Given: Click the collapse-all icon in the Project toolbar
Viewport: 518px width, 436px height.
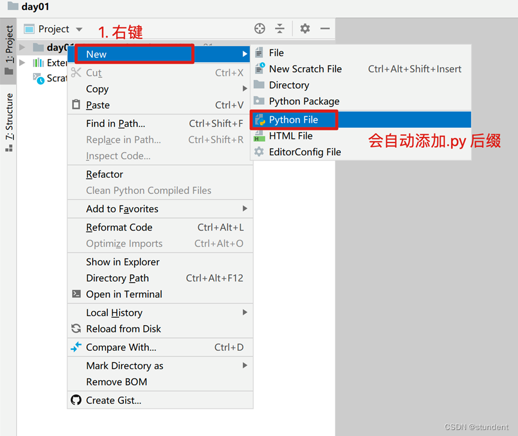Looking at the screenshot, I should (x=280, y=28).
